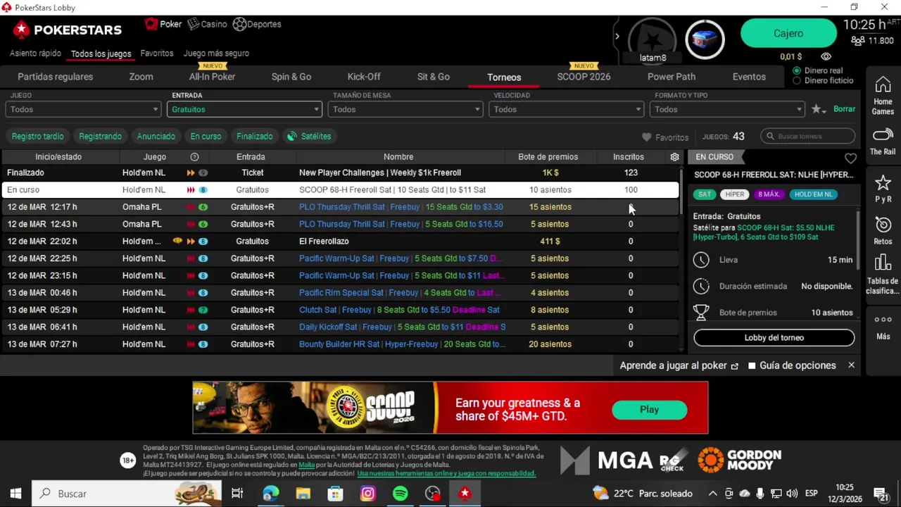901x507 pixels.
Task: Open Deportes section
Action: (257, 24)
